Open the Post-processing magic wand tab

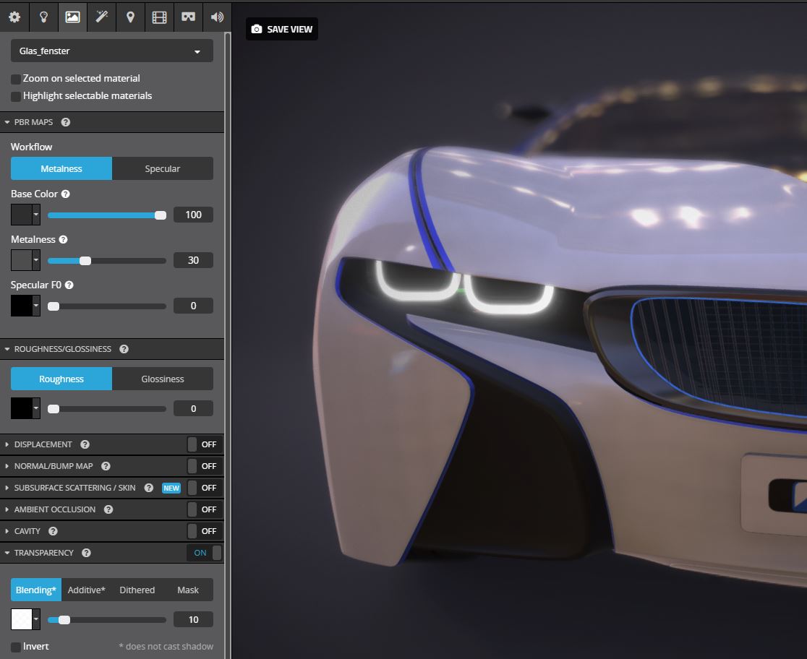tap(101, 17)
